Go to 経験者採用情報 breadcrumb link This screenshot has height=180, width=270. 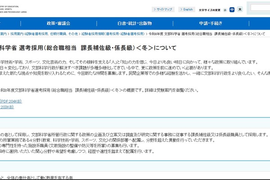coord(113,34)
